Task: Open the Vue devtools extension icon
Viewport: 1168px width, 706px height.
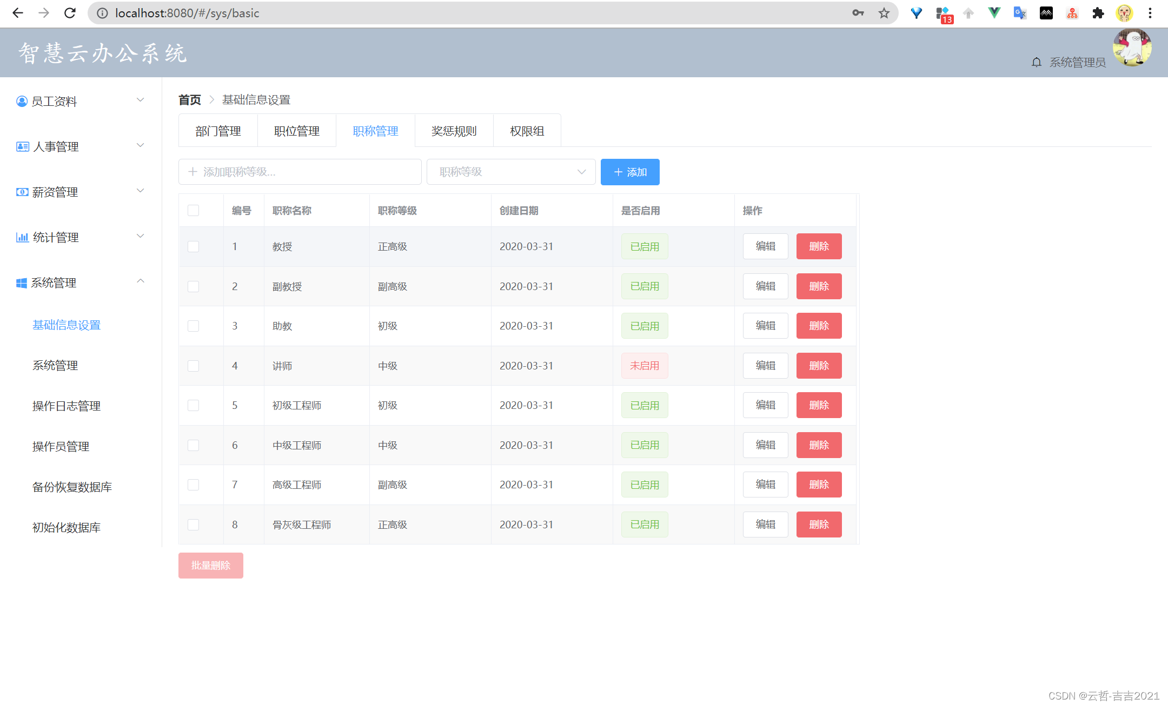Action: point(994,13)
